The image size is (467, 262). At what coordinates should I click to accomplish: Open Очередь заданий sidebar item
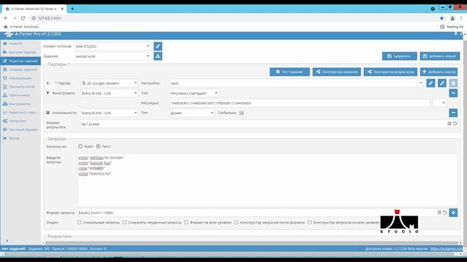coord(23,70)
